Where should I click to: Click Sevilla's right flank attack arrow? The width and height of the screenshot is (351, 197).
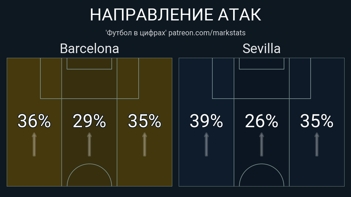(317, 145)
